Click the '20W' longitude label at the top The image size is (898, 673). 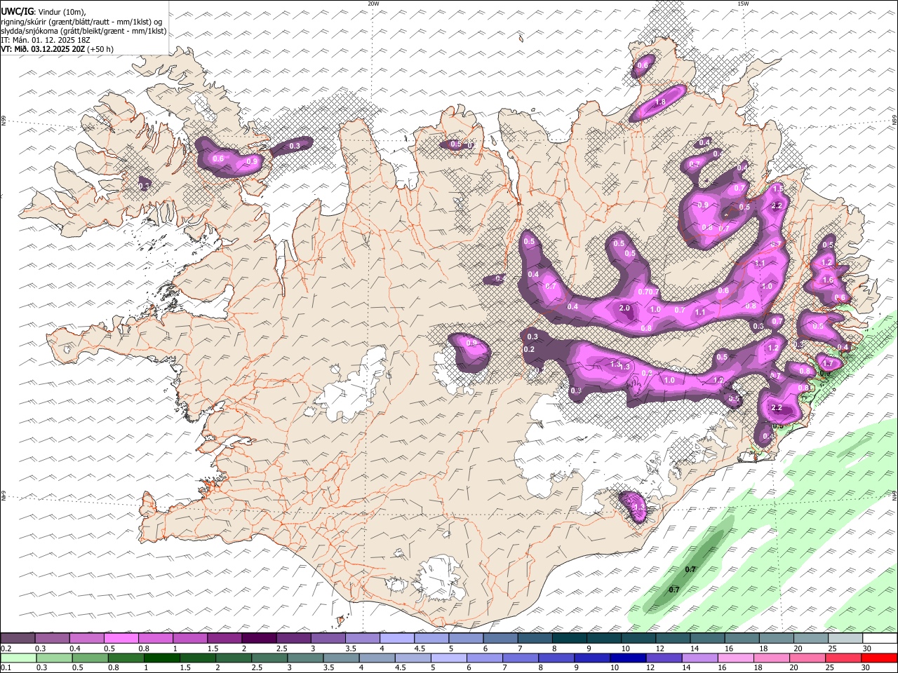(373, 4)
